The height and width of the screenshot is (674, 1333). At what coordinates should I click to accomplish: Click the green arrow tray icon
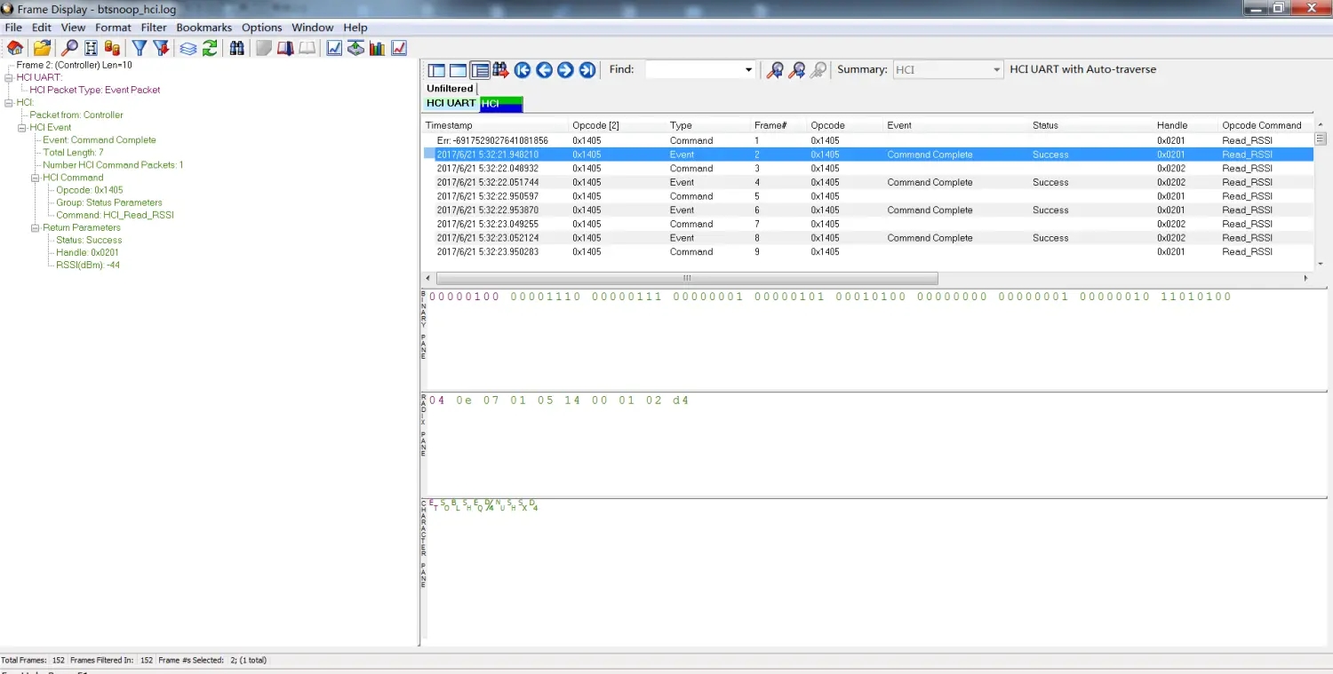click(355, 48)
